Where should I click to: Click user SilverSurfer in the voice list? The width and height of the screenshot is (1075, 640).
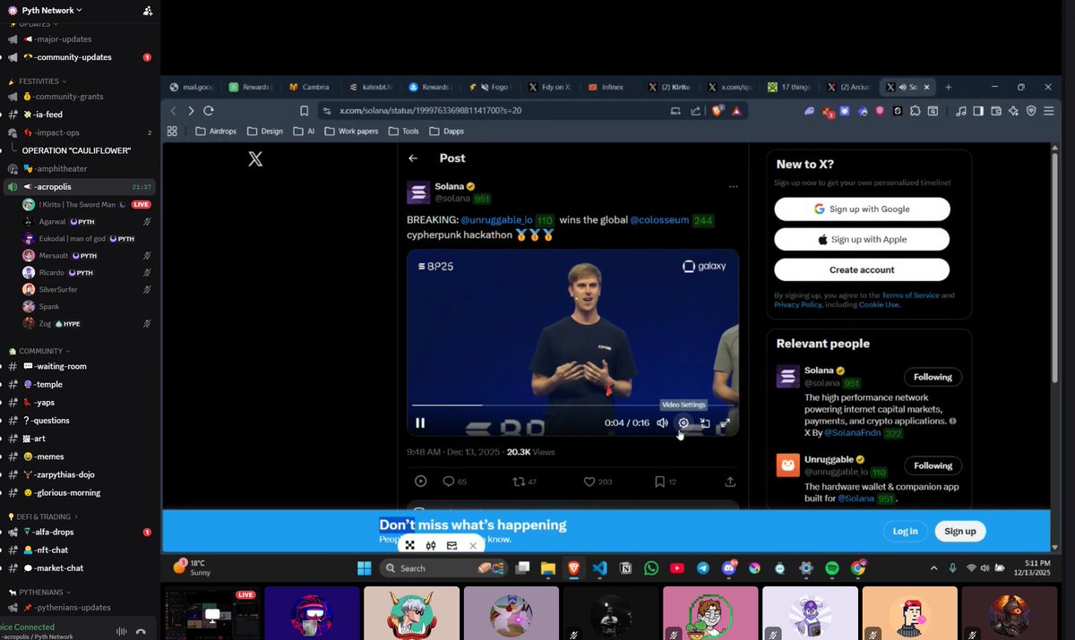point(86,289)
